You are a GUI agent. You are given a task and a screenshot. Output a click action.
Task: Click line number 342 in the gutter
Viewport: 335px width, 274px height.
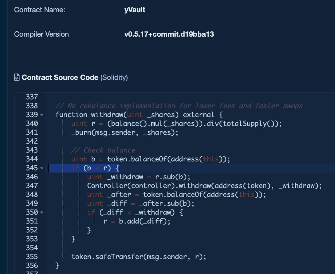pos(32,141)
